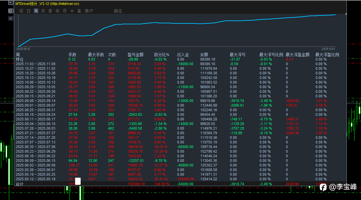Switch to the 日 daily tab

click(x=29, y=11)
